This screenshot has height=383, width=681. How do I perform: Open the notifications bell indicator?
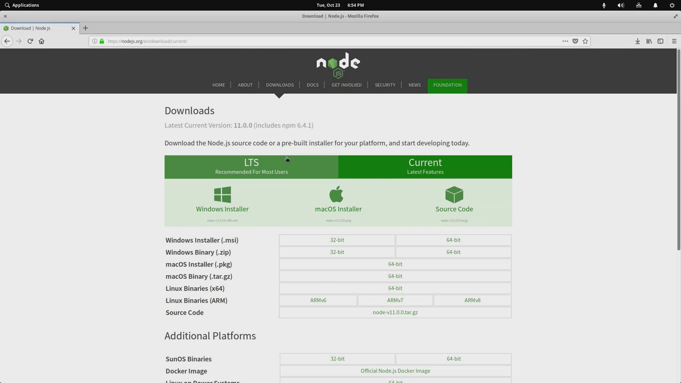[655, 5]
